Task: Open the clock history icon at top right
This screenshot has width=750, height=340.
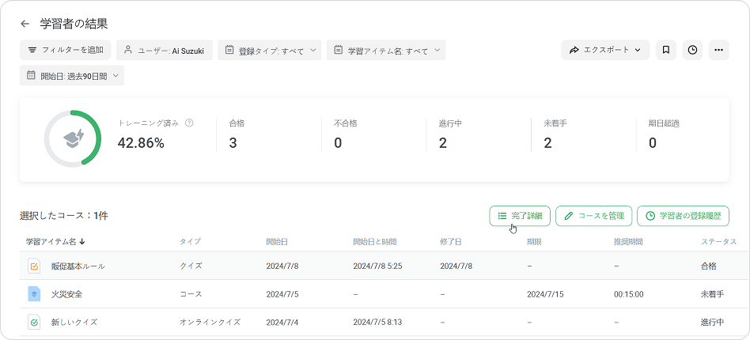Action: [x=692, y=50]
